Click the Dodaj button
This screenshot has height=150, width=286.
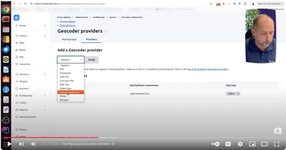click(x=91, y=60)
